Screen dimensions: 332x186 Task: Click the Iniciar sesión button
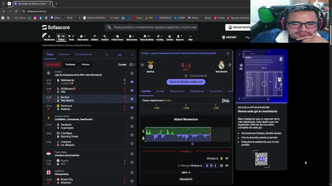click(x=238, y=27)
